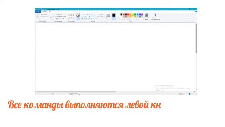Click the Copy command in Clipboard group
This screenshot has width=225, height=127.
tap(45, 17)
